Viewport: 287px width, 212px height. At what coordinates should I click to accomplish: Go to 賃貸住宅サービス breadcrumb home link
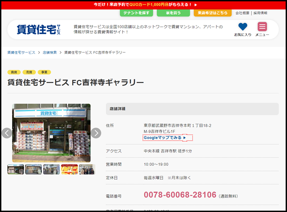click(21, 52)
